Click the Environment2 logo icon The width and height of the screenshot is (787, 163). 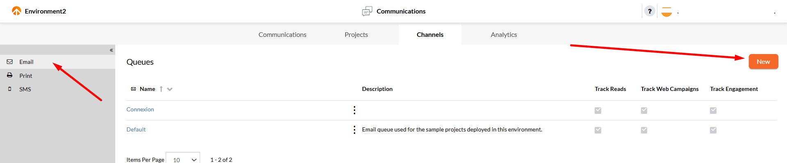tap(16, 11)
